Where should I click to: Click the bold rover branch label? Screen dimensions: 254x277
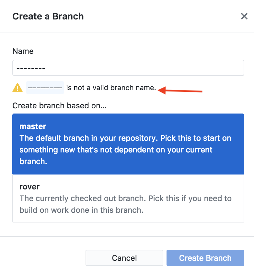pyautogui.click(x=29, y=187)
